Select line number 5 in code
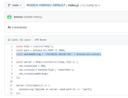Screen dimensions: 128x98 (12, 62)
